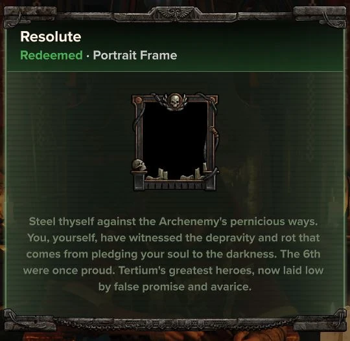Click the green "Redeemed" status label
The width and height of the screenshot is (350, 341).
(x=51, y=55)
